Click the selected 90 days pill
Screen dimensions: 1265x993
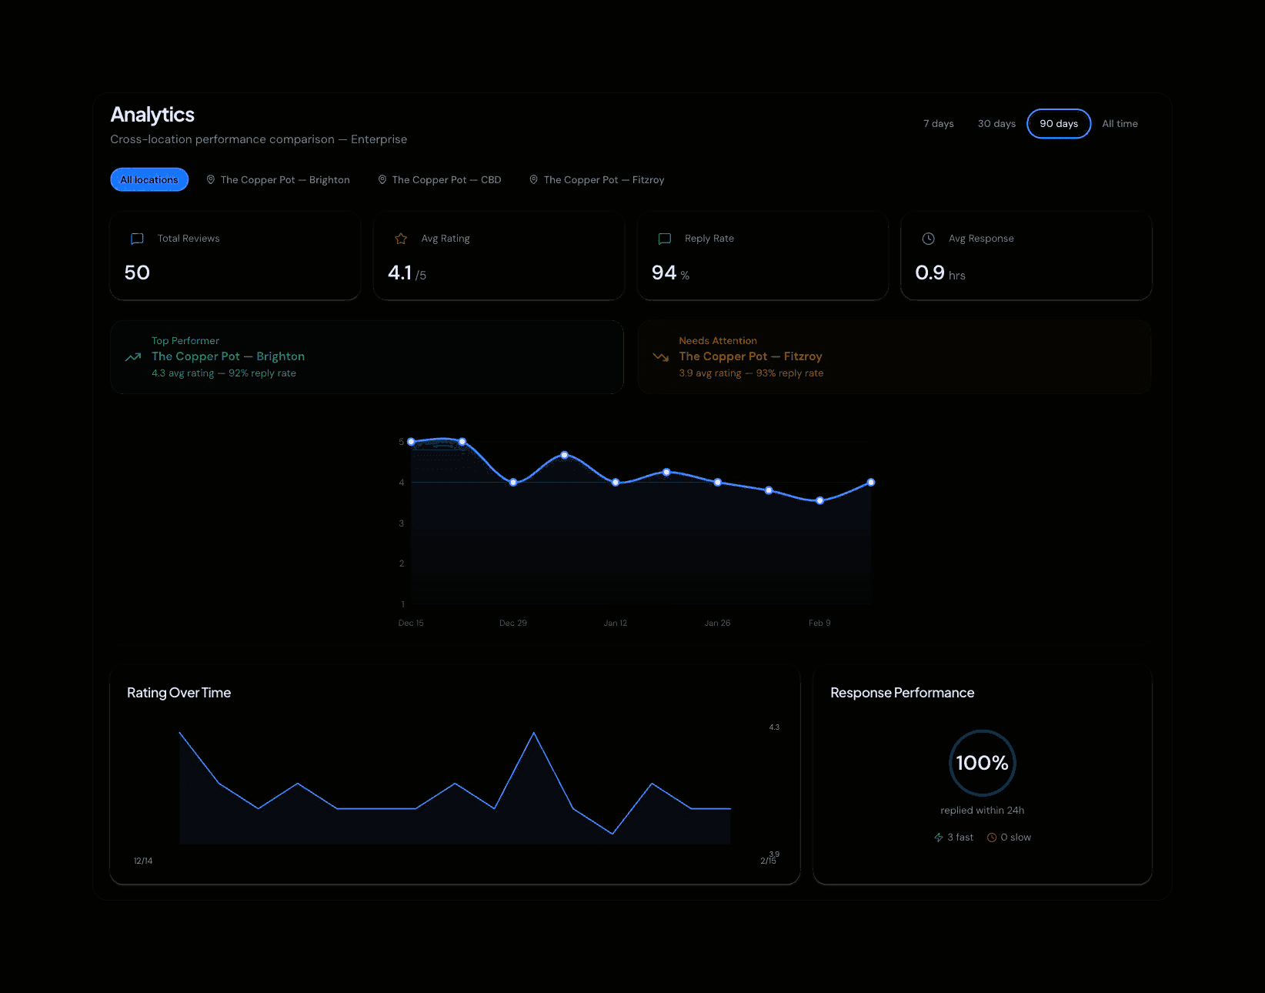point(1058,123)
